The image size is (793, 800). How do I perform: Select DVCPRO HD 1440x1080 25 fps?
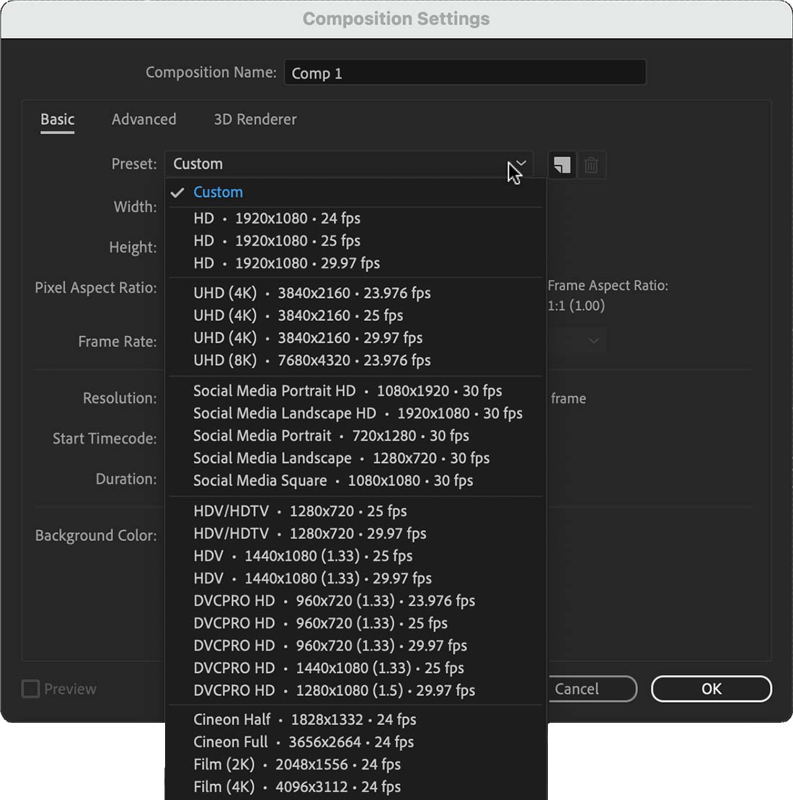coord(355,669)
